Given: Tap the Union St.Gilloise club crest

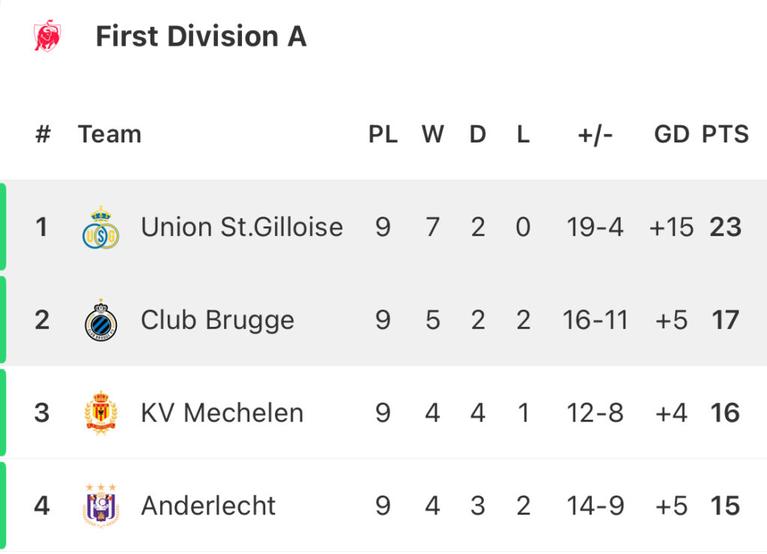Looking at the screenshot, I should pyautogui.click(x=101, y=227).
